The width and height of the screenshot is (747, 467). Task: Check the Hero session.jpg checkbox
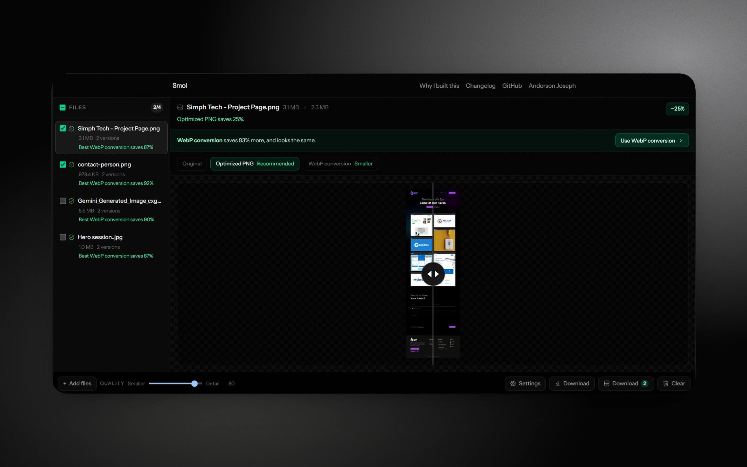[63, 237]
